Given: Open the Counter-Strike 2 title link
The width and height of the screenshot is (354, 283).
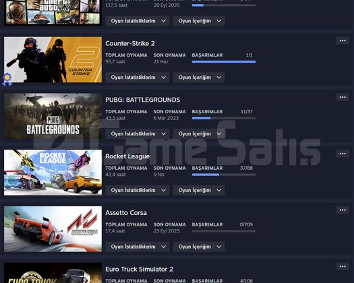Looking at the screenshot, I should [130, 43].
